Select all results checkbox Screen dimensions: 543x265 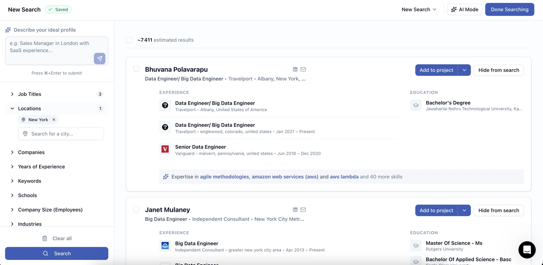pos(129,40)
